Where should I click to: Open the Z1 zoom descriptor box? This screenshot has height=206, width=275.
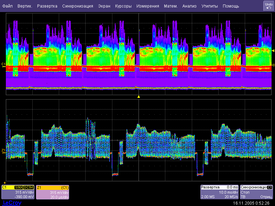coord(53,192)
